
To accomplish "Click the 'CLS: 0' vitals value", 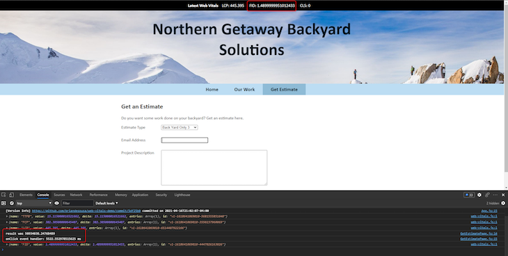I will (305, 6).
